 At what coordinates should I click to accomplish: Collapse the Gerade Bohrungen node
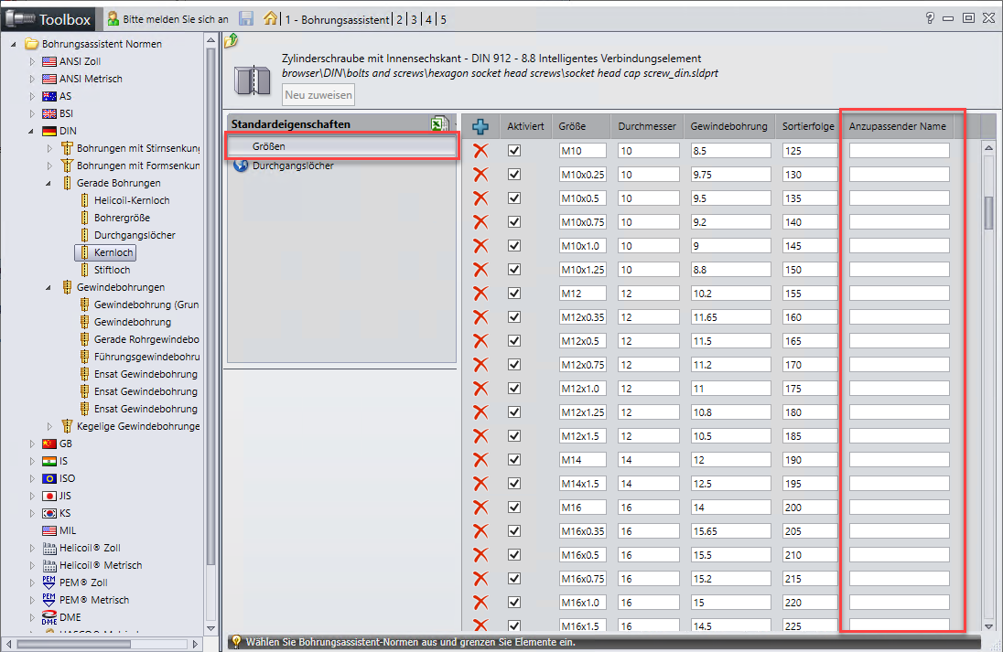49,183
